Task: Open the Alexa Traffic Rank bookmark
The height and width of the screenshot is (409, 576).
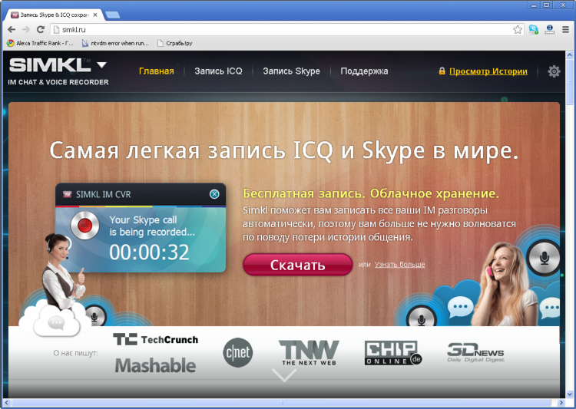Action: pyautogui.click(x=40, y=43)
